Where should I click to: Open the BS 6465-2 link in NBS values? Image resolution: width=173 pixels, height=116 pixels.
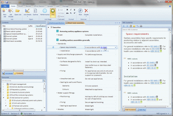click(x=151, y=63)
